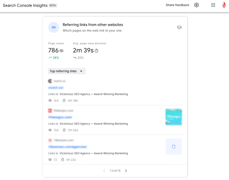Go to previous page of referring links
The width and height of the screenshot is (229, 180).
coord(104,171)
